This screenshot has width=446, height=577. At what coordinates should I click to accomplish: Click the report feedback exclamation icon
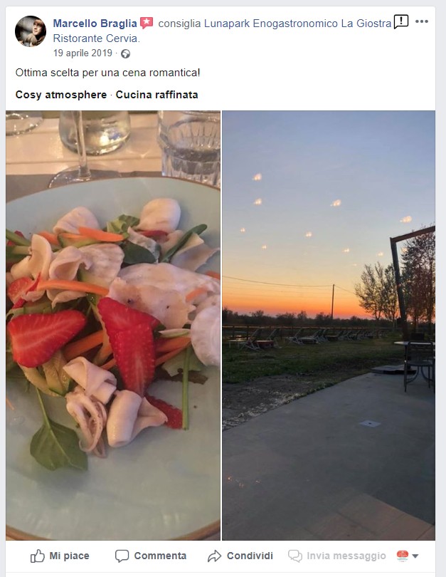400,21
